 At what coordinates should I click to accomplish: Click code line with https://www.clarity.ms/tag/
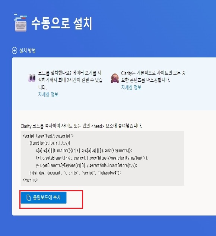92,158
